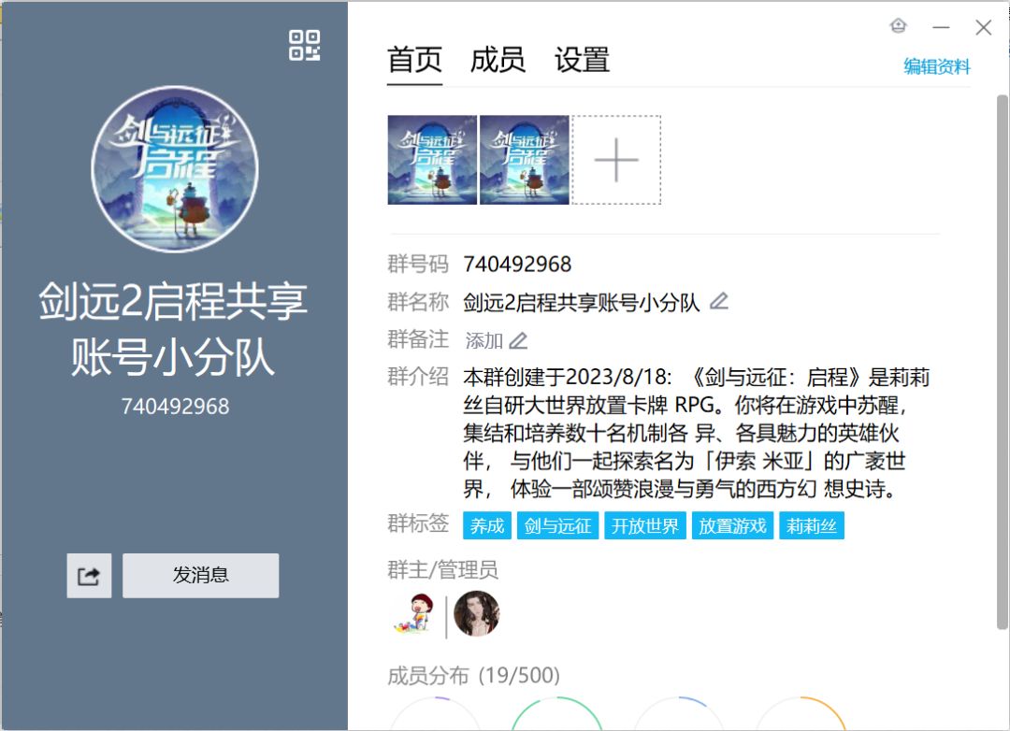Click group number under the left panel name

click(x=175, y=407)
